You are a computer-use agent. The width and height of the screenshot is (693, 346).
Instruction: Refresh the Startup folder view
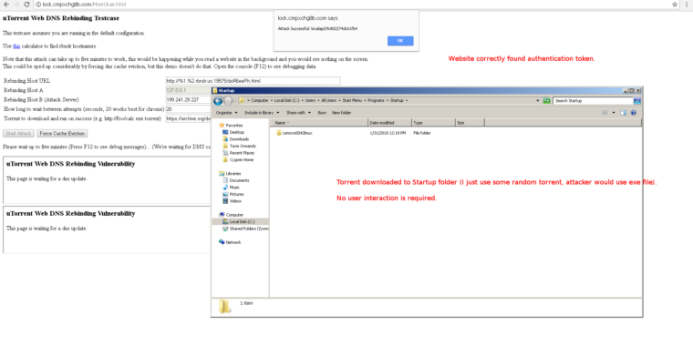(x=547, y=101)
